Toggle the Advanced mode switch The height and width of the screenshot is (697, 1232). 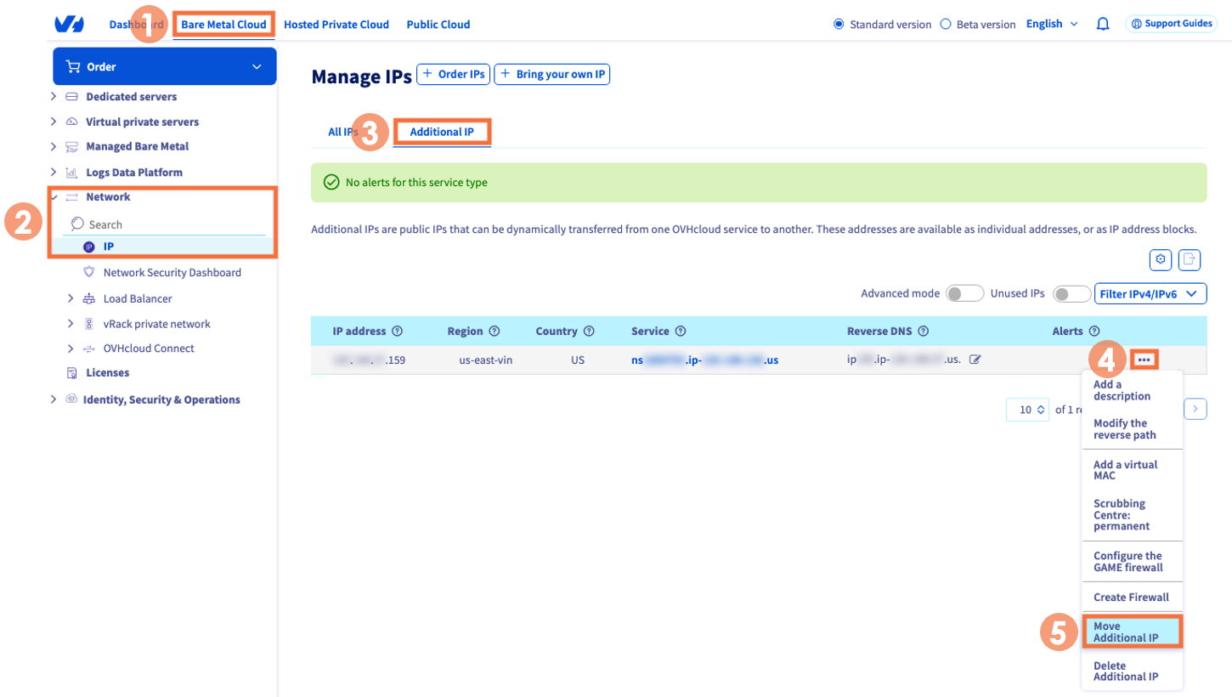pyautogui.click(x=964, y=293)
